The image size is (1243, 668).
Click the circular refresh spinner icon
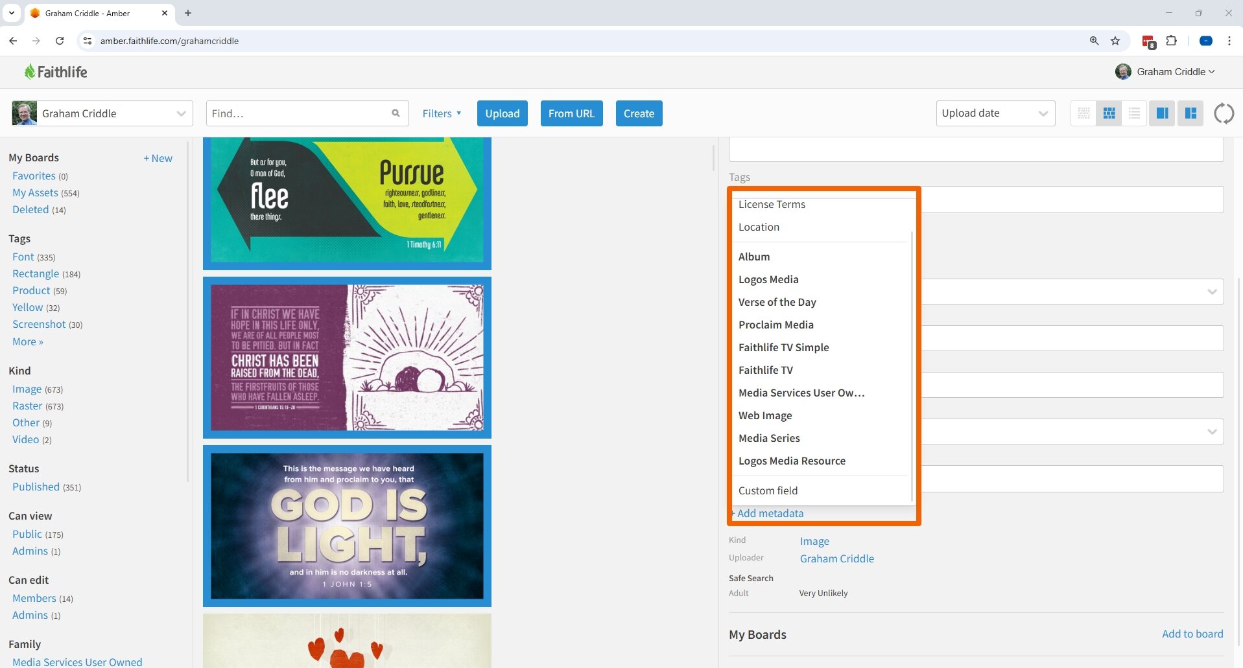pyautogui.click(x=1224, y=113)
